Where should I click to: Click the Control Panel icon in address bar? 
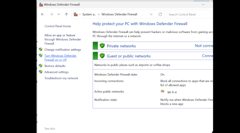75,14
